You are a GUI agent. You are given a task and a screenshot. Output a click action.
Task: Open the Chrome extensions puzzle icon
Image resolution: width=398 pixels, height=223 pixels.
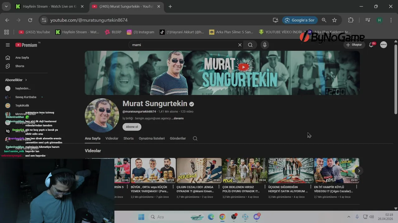point(351,20)
